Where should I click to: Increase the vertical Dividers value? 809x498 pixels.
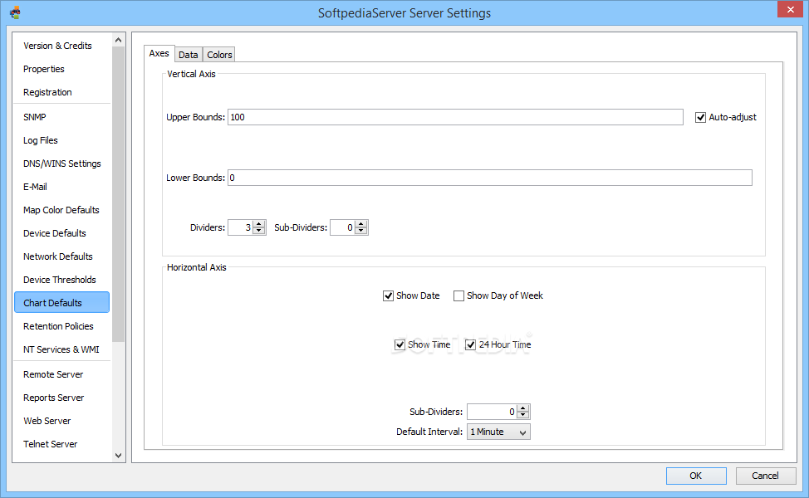coord(259,224)
